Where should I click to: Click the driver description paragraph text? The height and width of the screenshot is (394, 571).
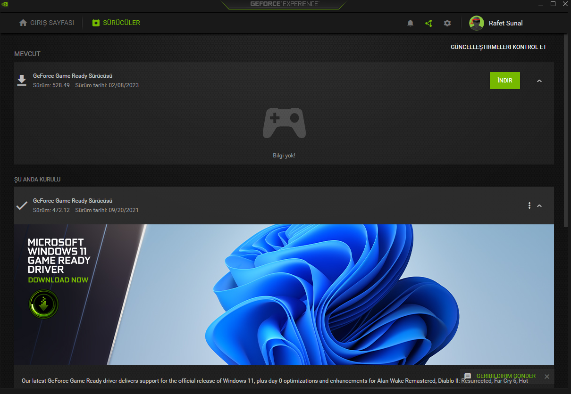pos(275,381)
